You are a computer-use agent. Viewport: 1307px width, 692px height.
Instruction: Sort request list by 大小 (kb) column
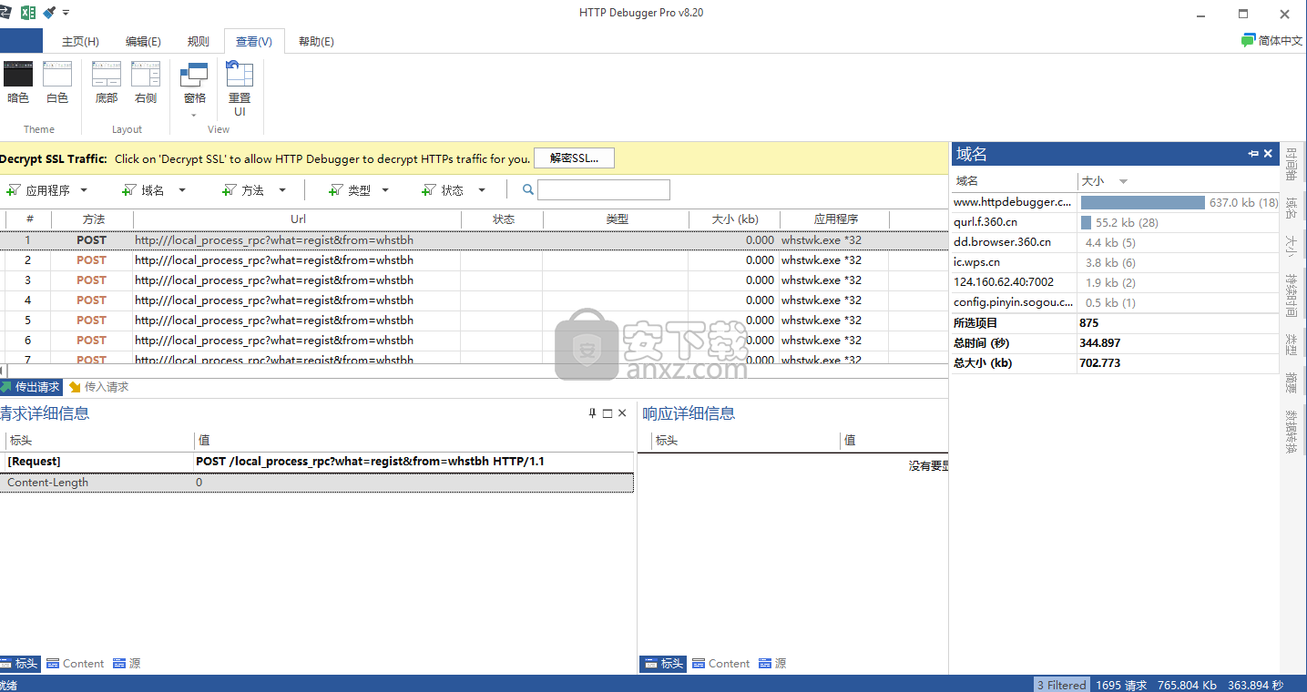734,219
